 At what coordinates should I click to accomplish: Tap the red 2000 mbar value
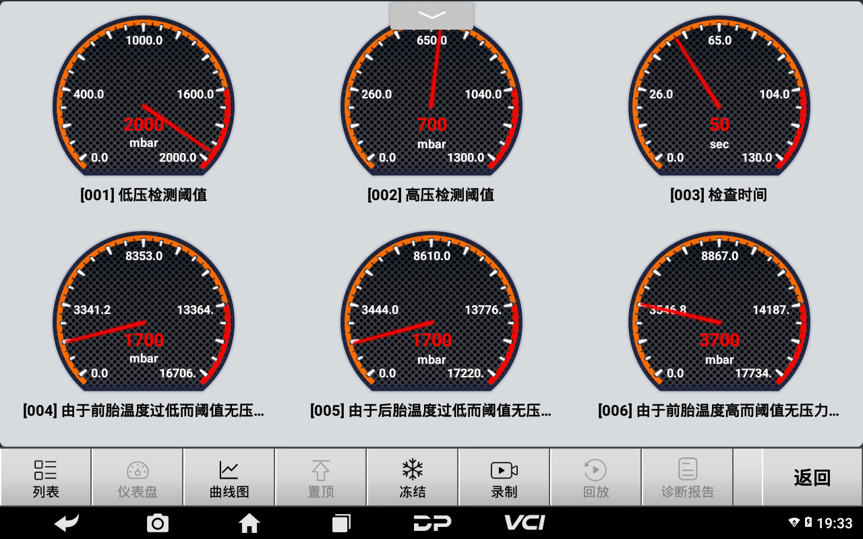[x=144, y=125]
